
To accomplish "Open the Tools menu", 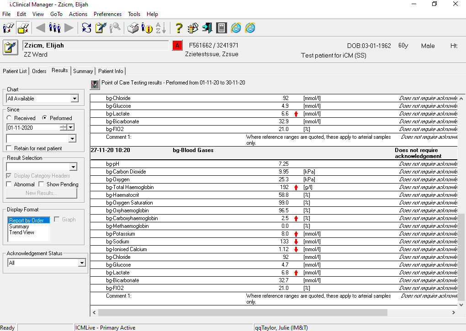I will point(134,14).
